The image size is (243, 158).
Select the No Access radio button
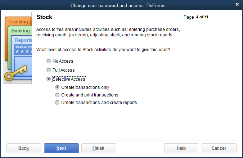point(49,61)
